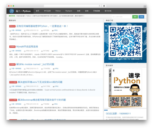Open the post 解决Bootstrap模态框 page size problem
The image size is (153, 129).
[42, 100]
